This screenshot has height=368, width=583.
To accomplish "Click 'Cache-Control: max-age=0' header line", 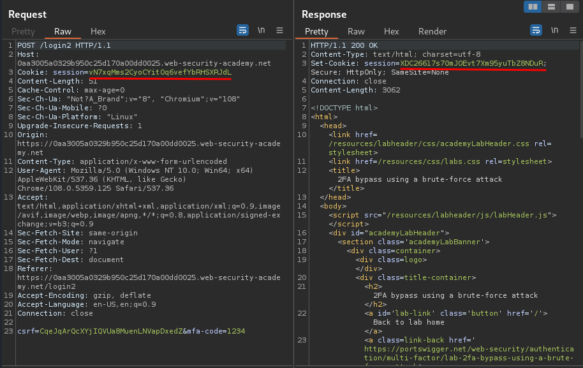I will 71,90.
